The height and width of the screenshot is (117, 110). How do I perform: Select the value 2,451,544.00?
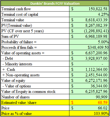pos(96,75)
